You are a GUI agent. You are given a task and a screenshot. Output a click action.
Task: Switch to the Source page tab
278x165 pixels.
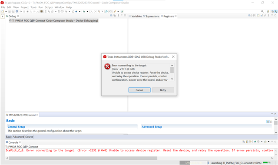click(x=29, y=137)
